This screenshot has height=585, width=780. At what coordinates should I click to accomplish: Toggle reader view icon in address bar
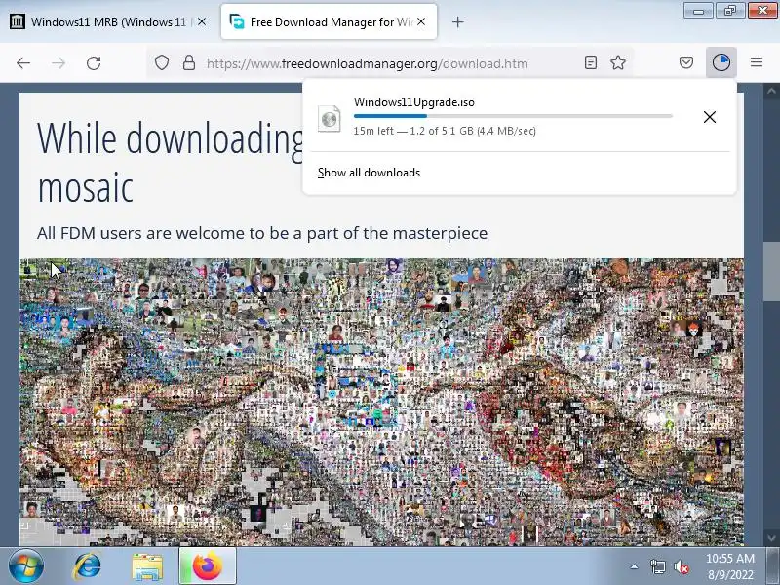point(591,62)
